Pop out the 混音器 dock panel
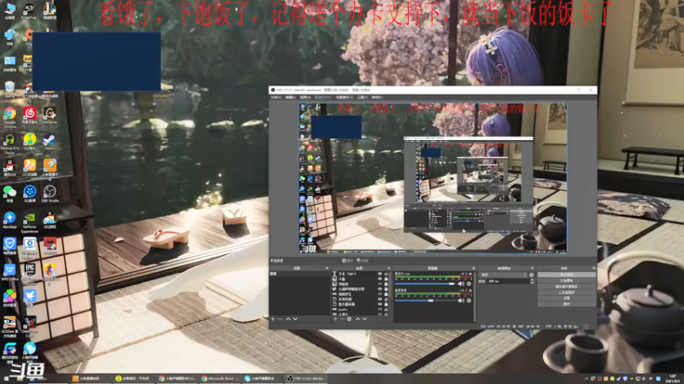Screen dimensions: 684x384 tap(474, 268)
